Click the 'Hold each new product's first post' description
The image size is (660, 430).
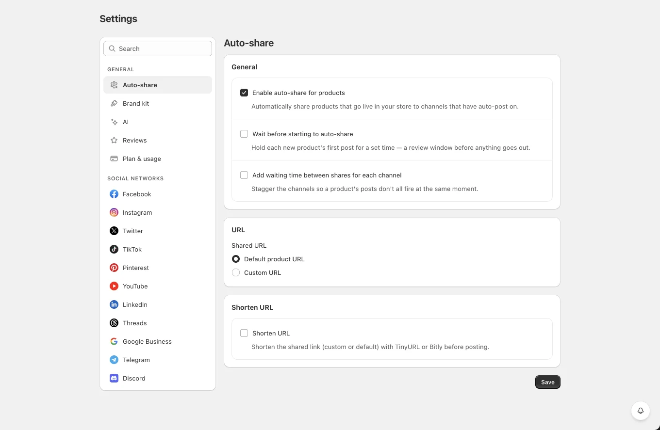[x=391, y=147]
